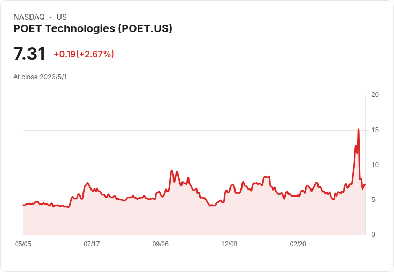
Task: Click the 02/20 x-axis date label
Action: click(298, 244)
